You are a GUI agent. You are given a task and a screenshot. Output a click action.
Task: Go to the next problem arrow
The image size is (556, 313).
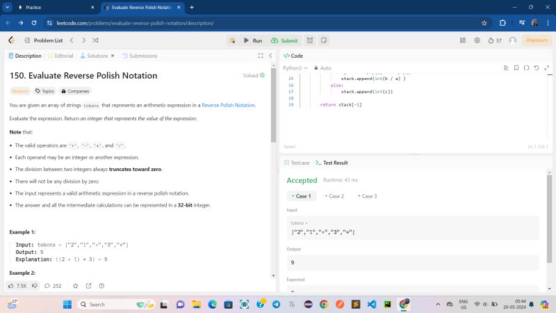point(83,40)
